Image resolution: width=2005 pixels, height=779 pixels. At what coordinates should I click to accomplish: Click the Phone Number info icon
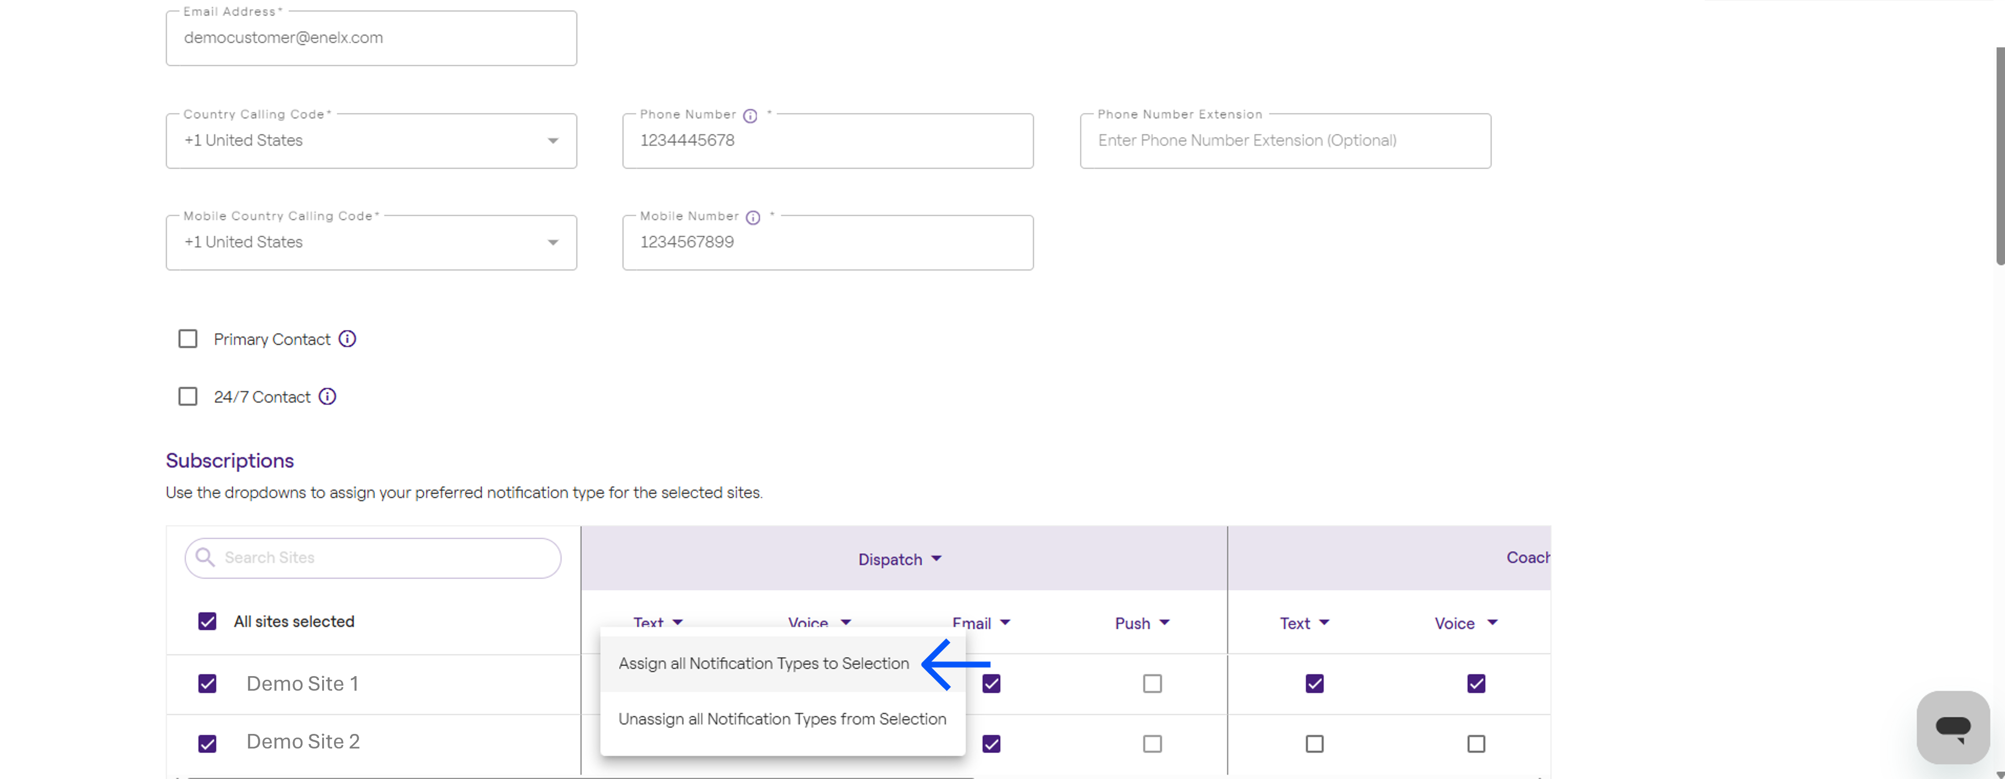(x=750, y=116)
